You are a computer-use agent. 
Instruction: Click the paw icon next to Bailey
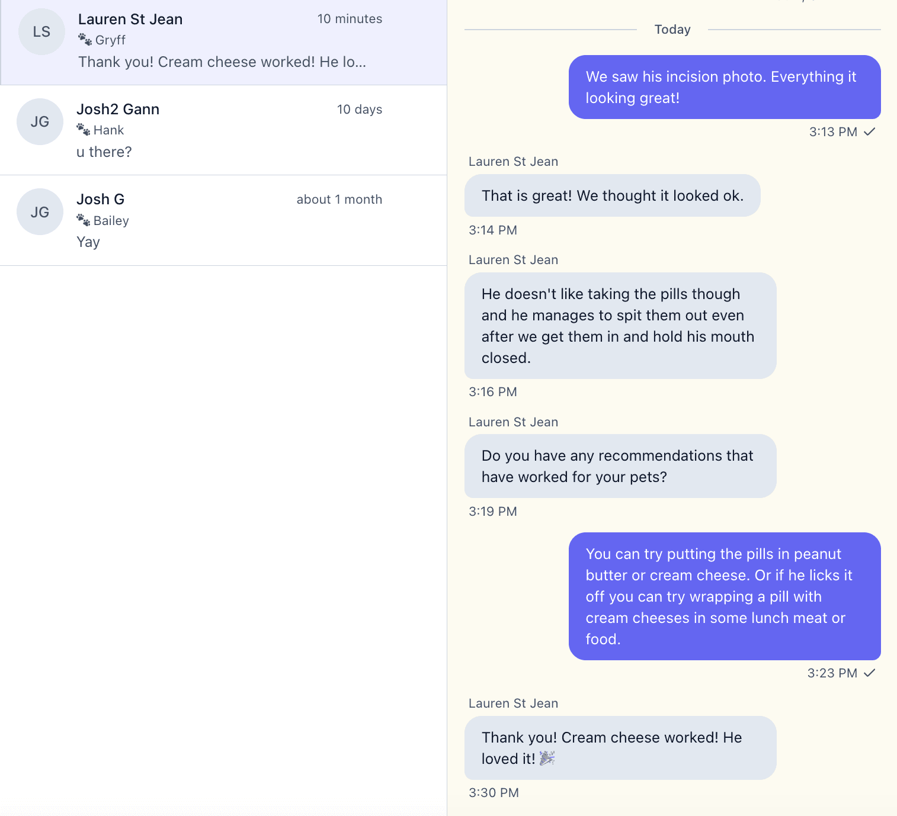pyautogui.click(x=84, y=219)
